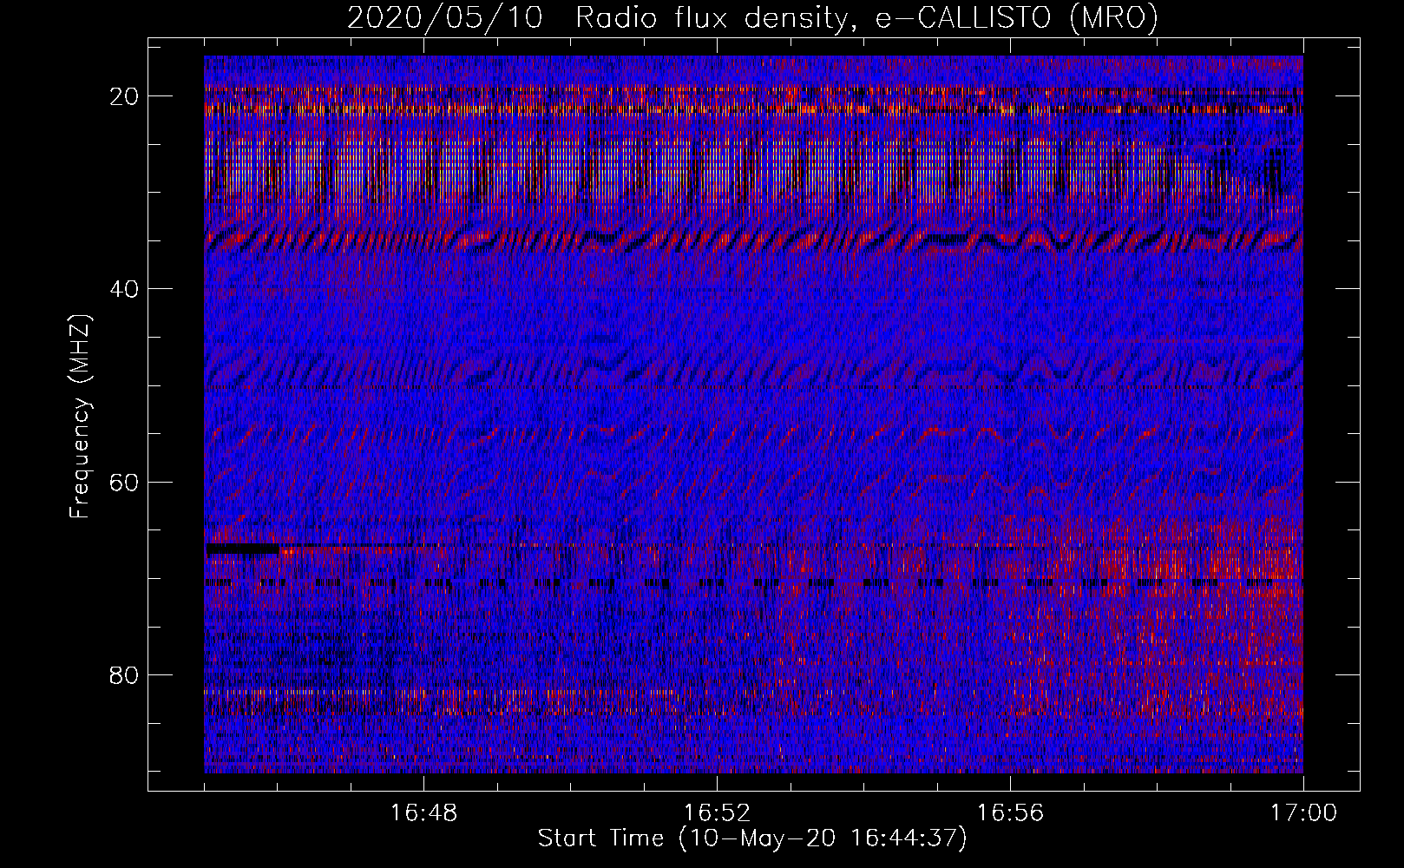The image size is (1404, 868).
Task: Click the 'Start Time (10-May-20 16:44:37)' label
Action: point(751,838)
